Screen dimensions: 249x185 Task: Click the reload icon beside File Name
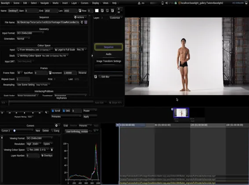click(82, 22)
